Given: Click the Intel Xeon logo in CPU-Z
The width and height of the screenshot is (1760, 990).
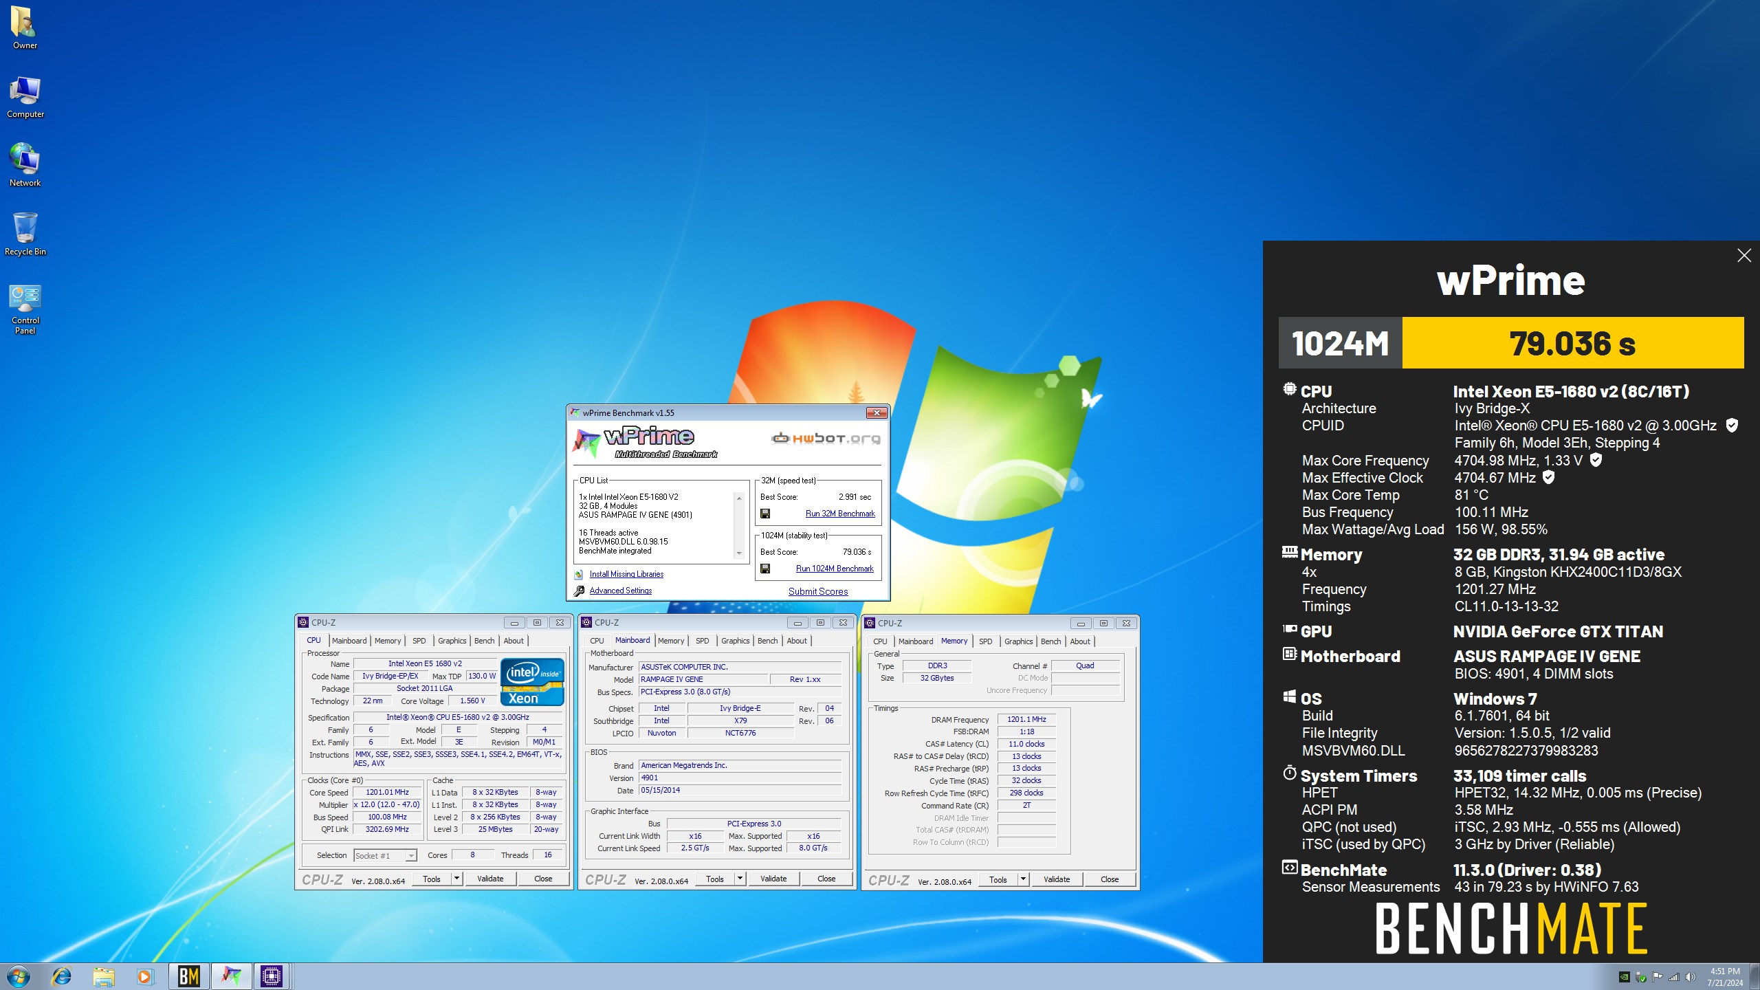Looking at the screenshot, I should tap(533, 682).
